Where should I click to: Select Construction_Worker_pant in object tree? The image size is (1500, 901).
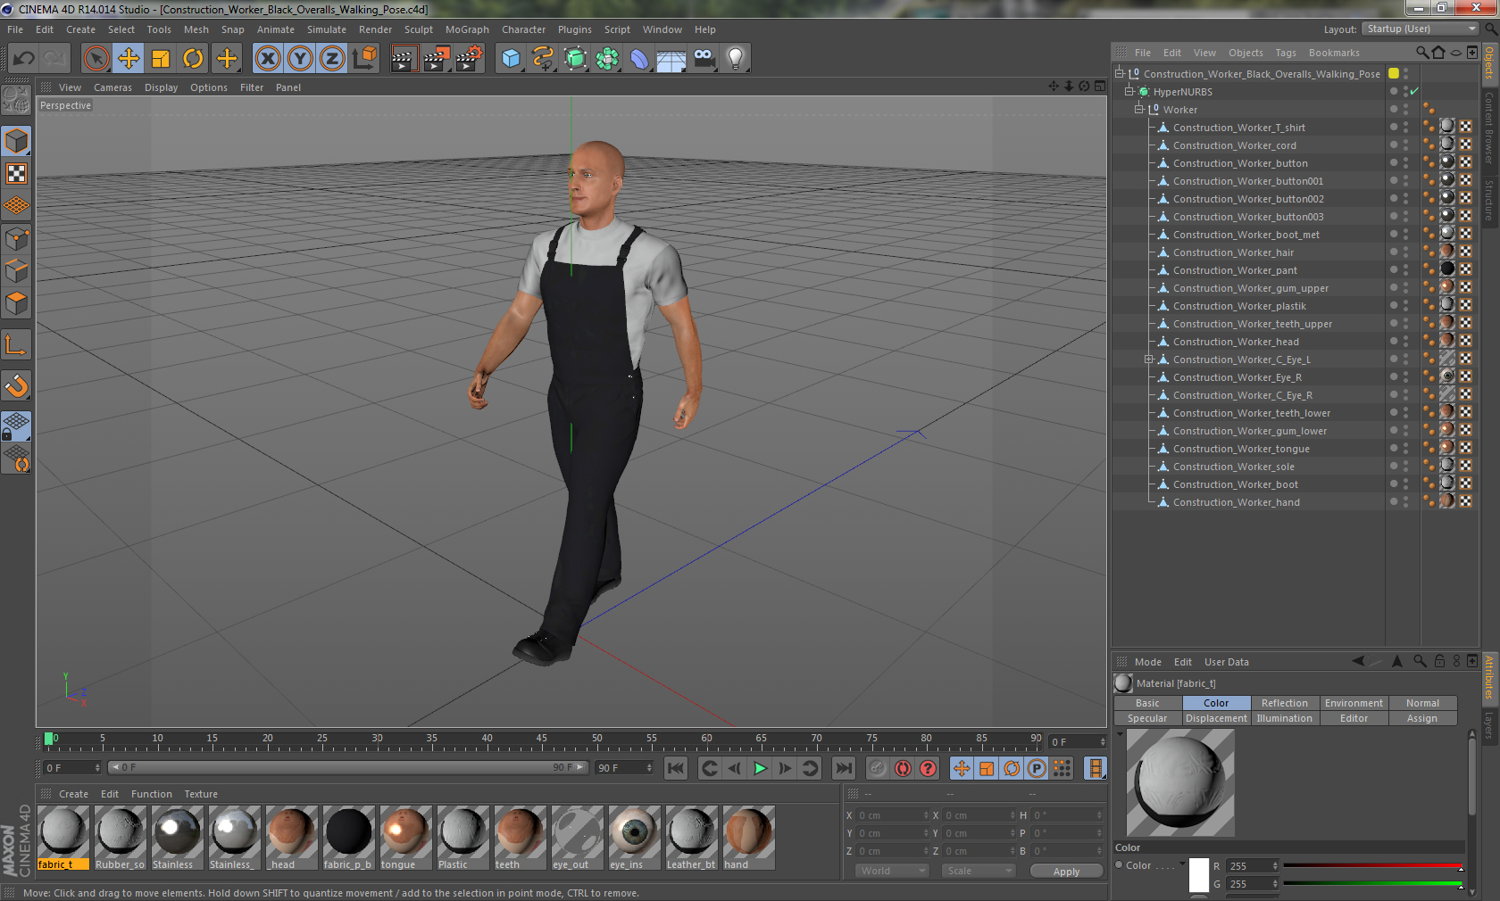(x=1235, y=270)
